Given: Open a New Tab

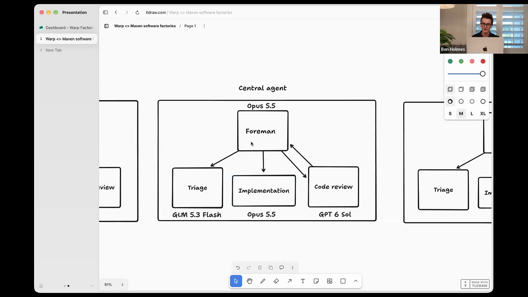Looking at the screenshot, I should pyautogui.click(x=51, y=50).
